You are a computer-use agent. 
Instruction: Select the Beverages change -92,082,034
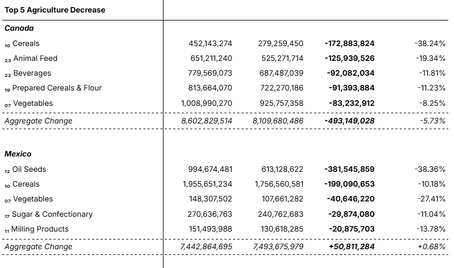351,73
